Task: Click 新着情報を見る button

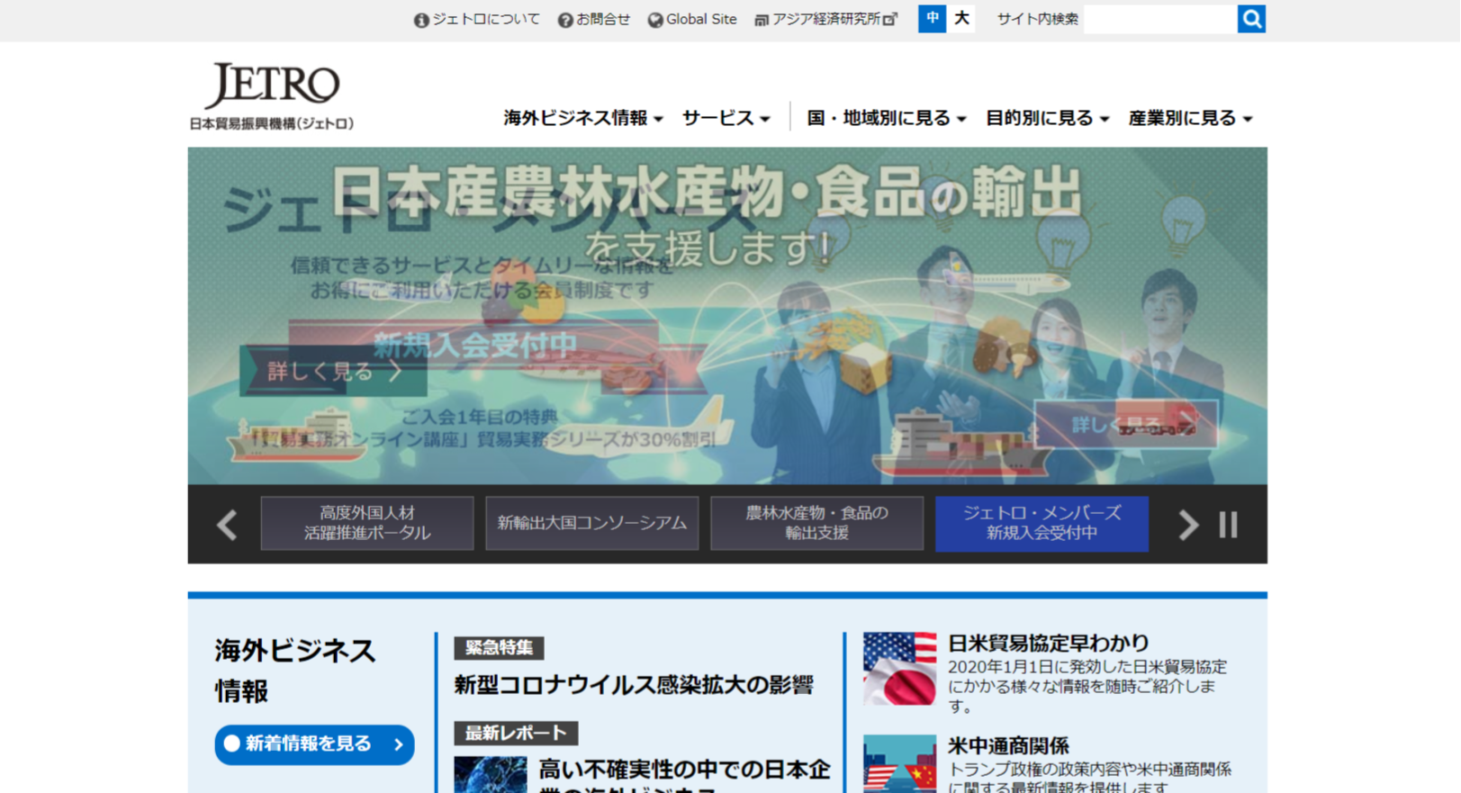Action: point(314,744)
